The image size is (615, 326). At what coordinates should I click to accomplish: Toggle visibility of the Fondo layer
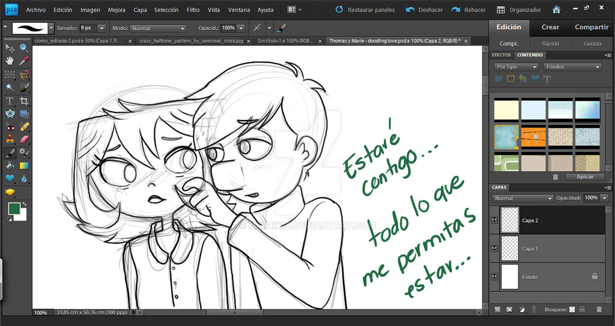click(x=494, y=277)
